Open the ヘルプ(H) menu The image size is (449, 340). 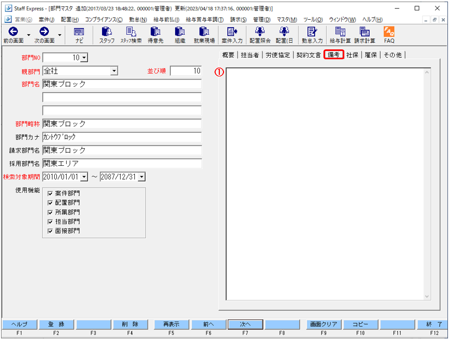(x=372, y=20)
